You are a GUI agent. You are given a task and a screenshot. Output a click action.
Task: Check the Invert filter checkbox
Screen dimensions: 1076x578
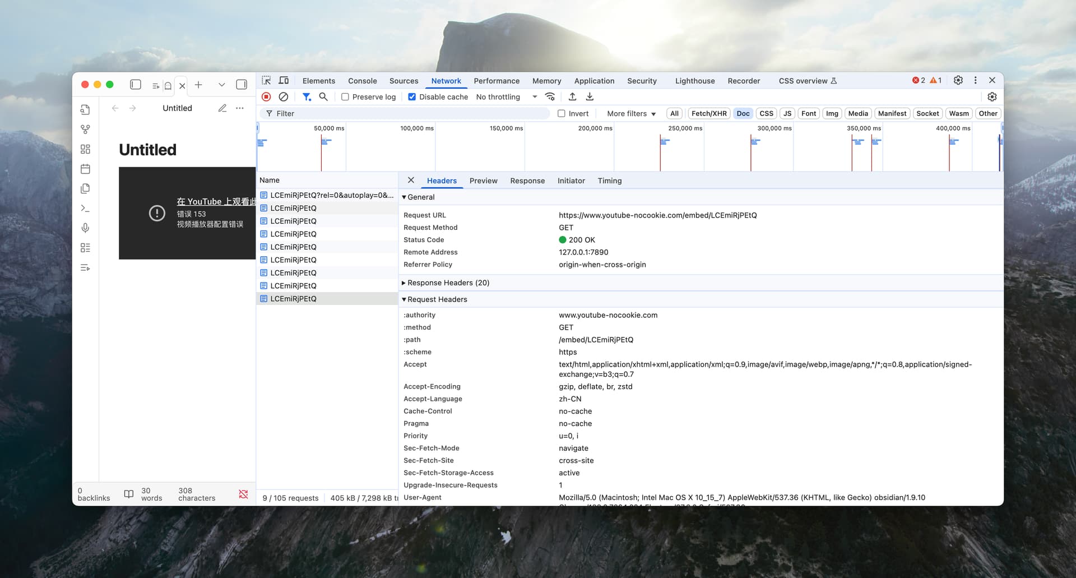coord(562,114)
